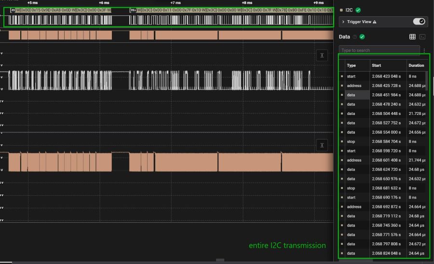Image resolution: width=434 pixels, height=264 pixels.
Task: Click the Trigger View warning triangle icon
Action: pyautogui.click(x=375, y=22)
